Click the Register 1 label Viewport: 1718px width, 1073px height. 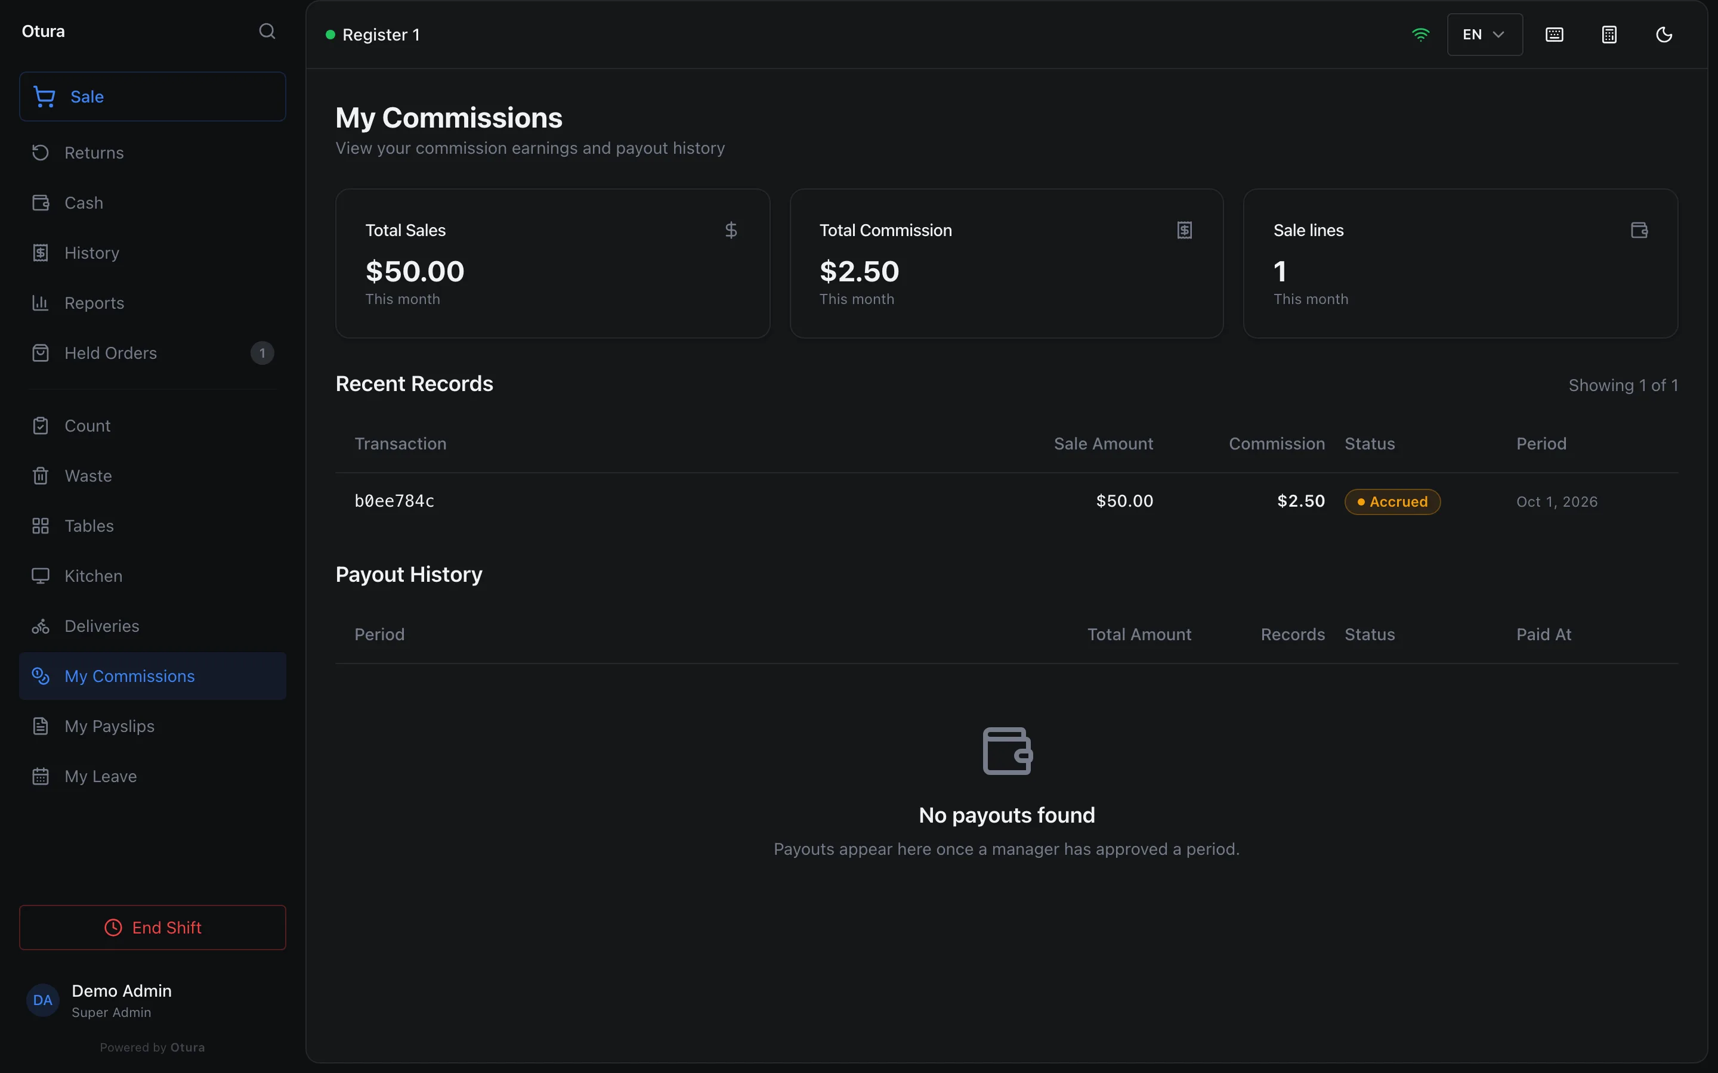pos(381,35)
